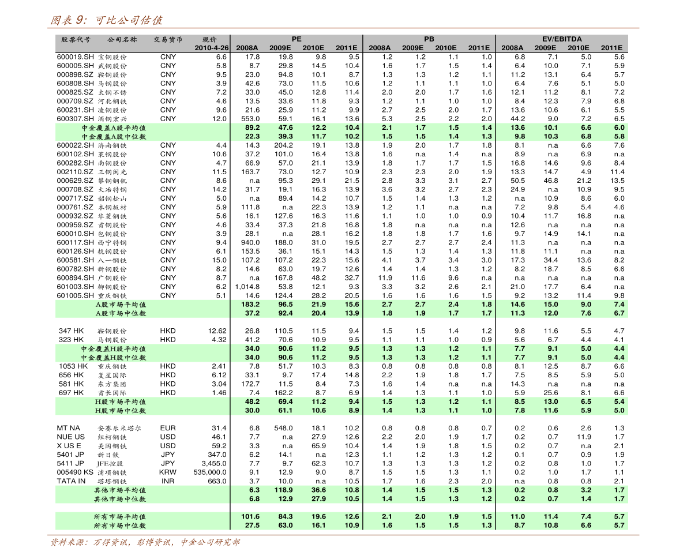Select ticker MT NA

click(x=68, y=428)
